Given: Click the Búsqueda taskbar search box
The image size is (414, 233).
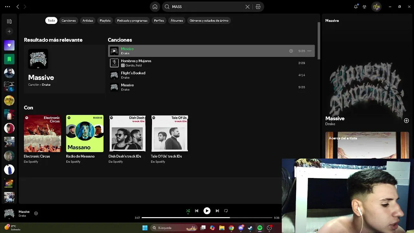Looking at the screenshot, I should click(x=175, y=228).
